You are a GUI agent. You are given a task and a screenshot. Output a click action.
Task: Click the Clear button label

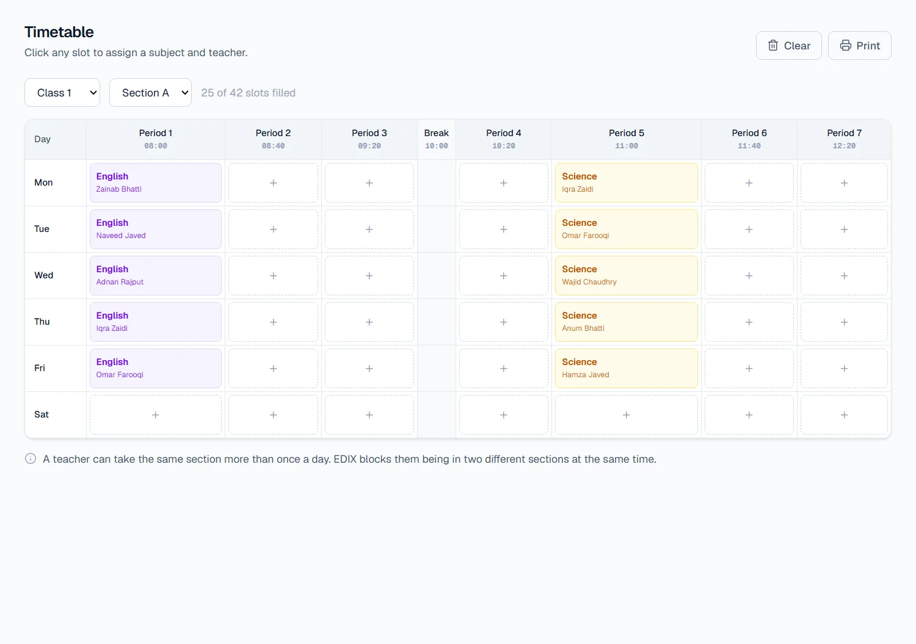click(797, 46)
